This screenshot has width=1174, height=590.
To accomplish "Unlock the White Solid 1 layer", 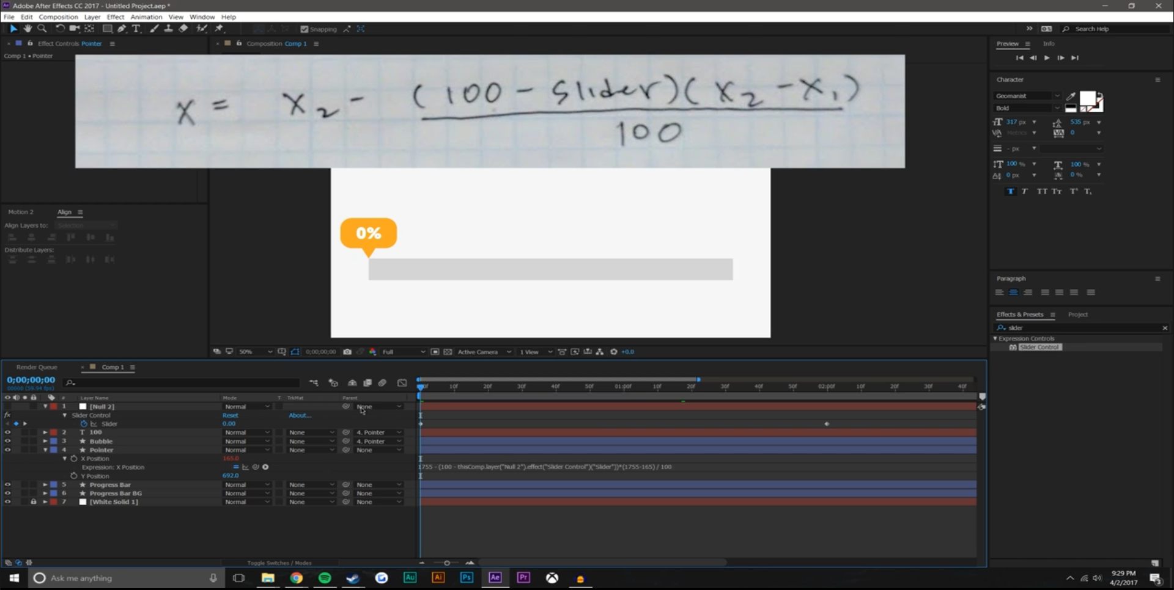I will tap(34, 502).
